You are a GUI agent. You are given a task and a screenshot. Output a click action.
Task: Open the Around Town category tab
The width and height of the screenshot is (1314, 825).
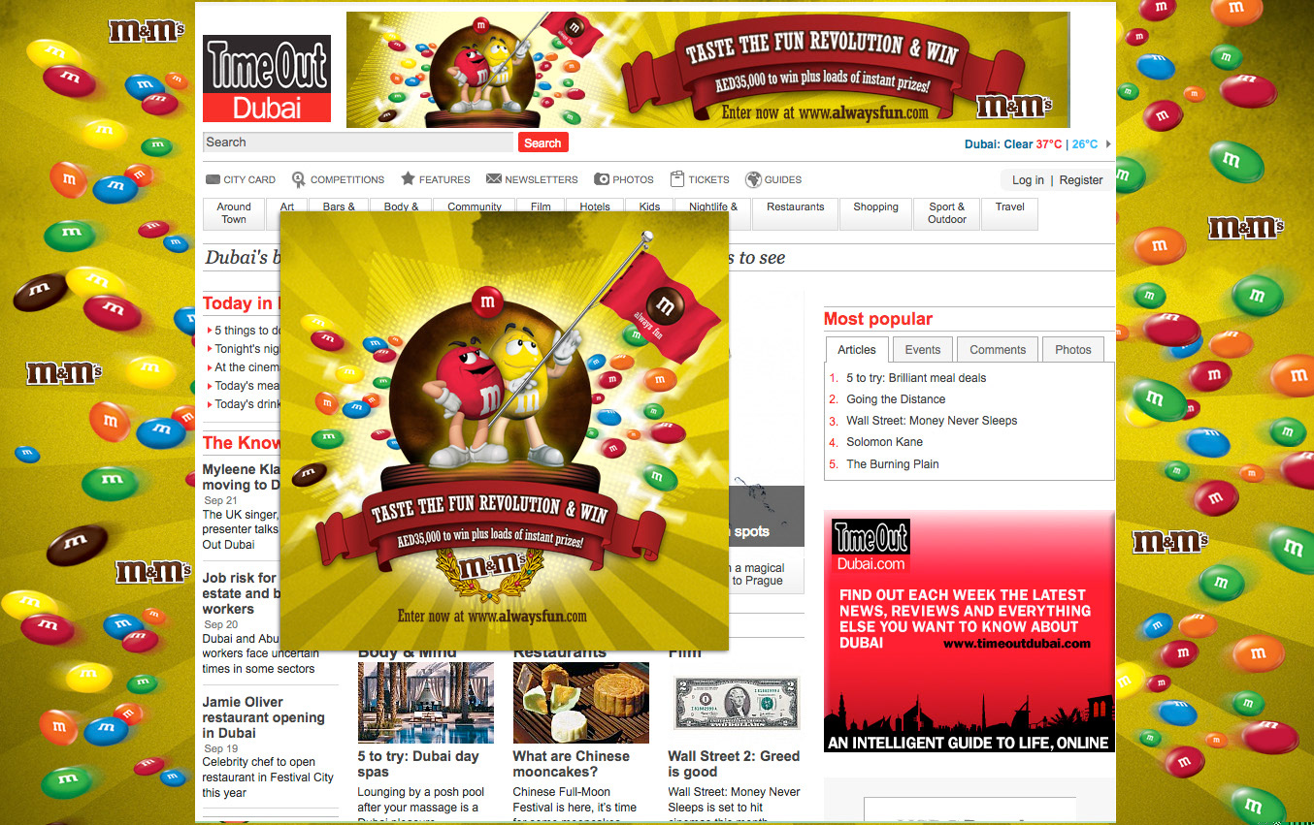(234, 213)
